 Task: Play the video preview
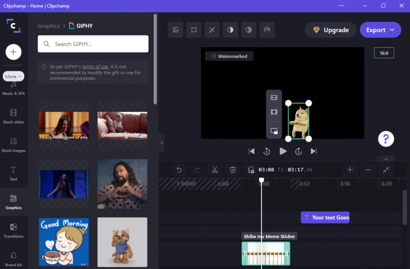point(283,151)
